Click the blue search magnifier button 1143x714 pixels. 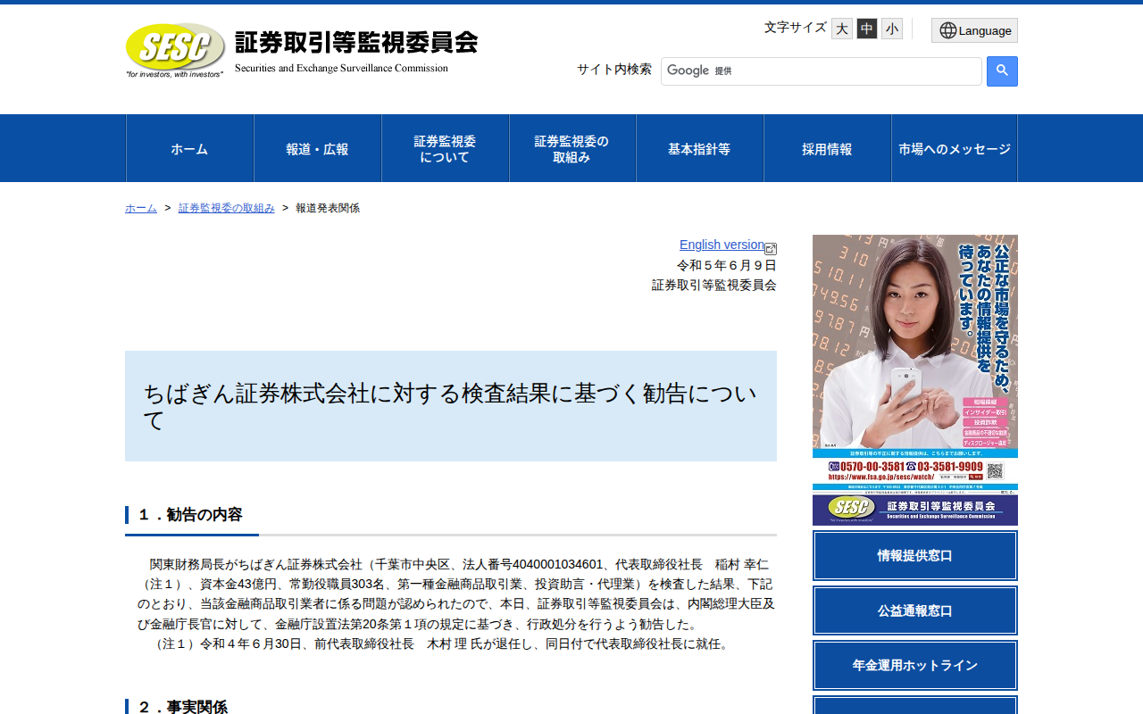click(1002, 71)
